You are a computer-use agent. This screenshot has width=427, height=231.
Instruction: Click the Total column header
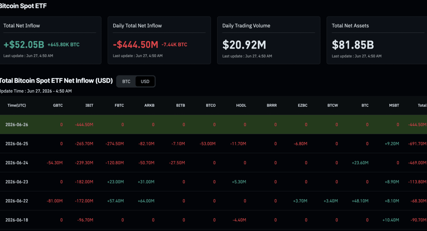click(x=422, y=105)
